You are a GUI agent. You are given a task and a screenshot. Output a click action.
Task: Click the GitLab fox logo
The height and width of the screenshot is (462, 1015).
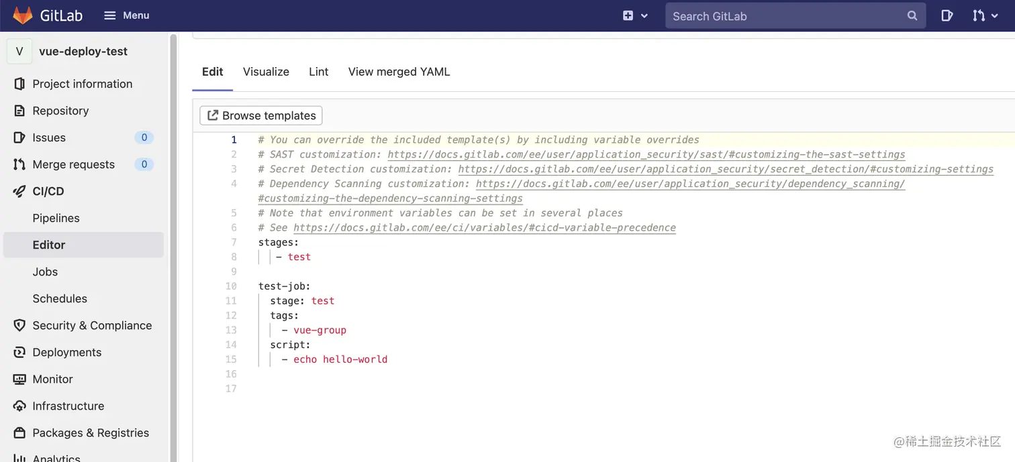22,15
